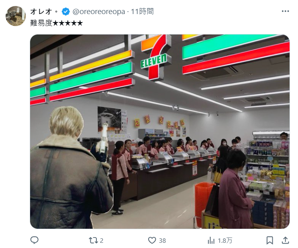Image resolution: width=298 pixels, height=248 pixels.
Task: Click the like count number 38
Action: pyautogui.click(x=162, y=241)
